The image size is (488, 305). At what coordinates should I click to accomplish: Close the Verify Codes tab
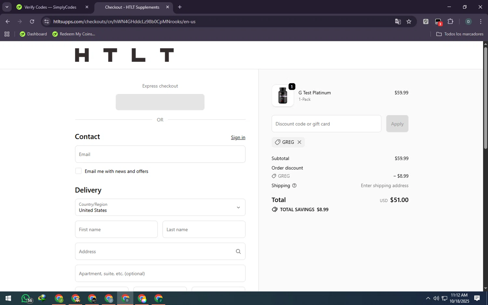(87, 7)
